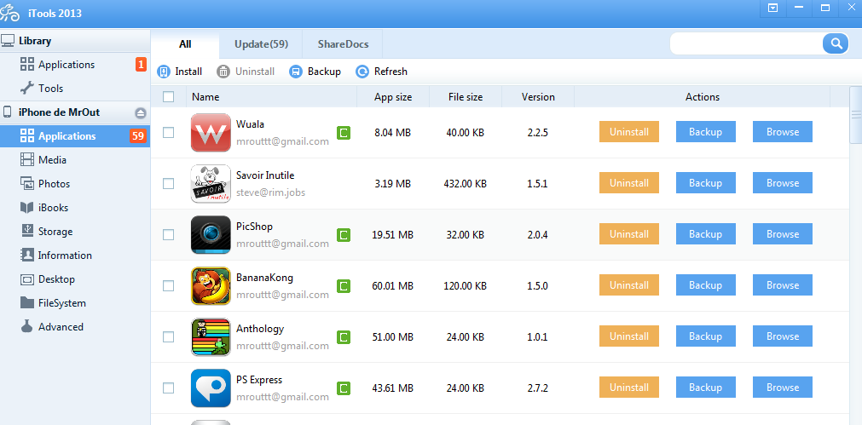862x425 pixels.
Task: Click the iTools 2013 logo icon
Action: click(x=11, y=13)
